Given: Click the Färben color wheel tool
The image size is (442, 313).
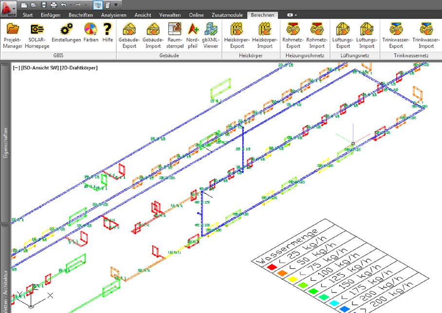Looking at the screenshot, I should [91, 33].
